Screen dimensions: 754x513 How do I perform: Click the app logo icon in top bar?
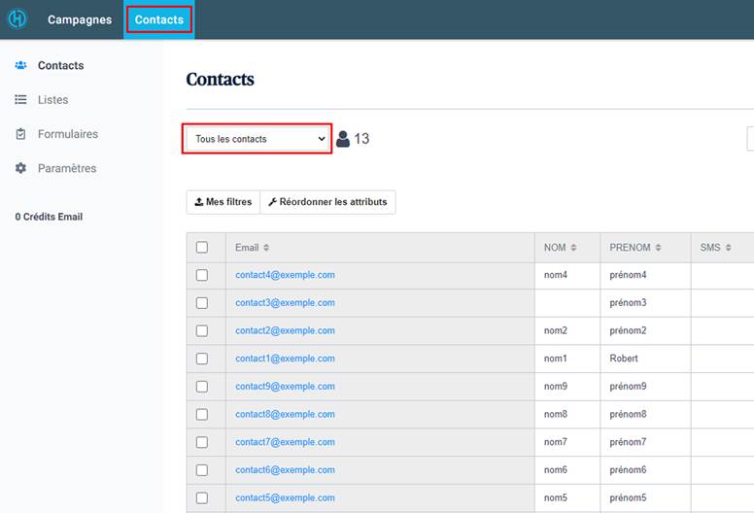17,19
